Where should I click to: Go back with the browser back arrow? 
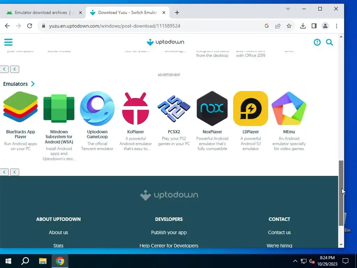(7, 26)
